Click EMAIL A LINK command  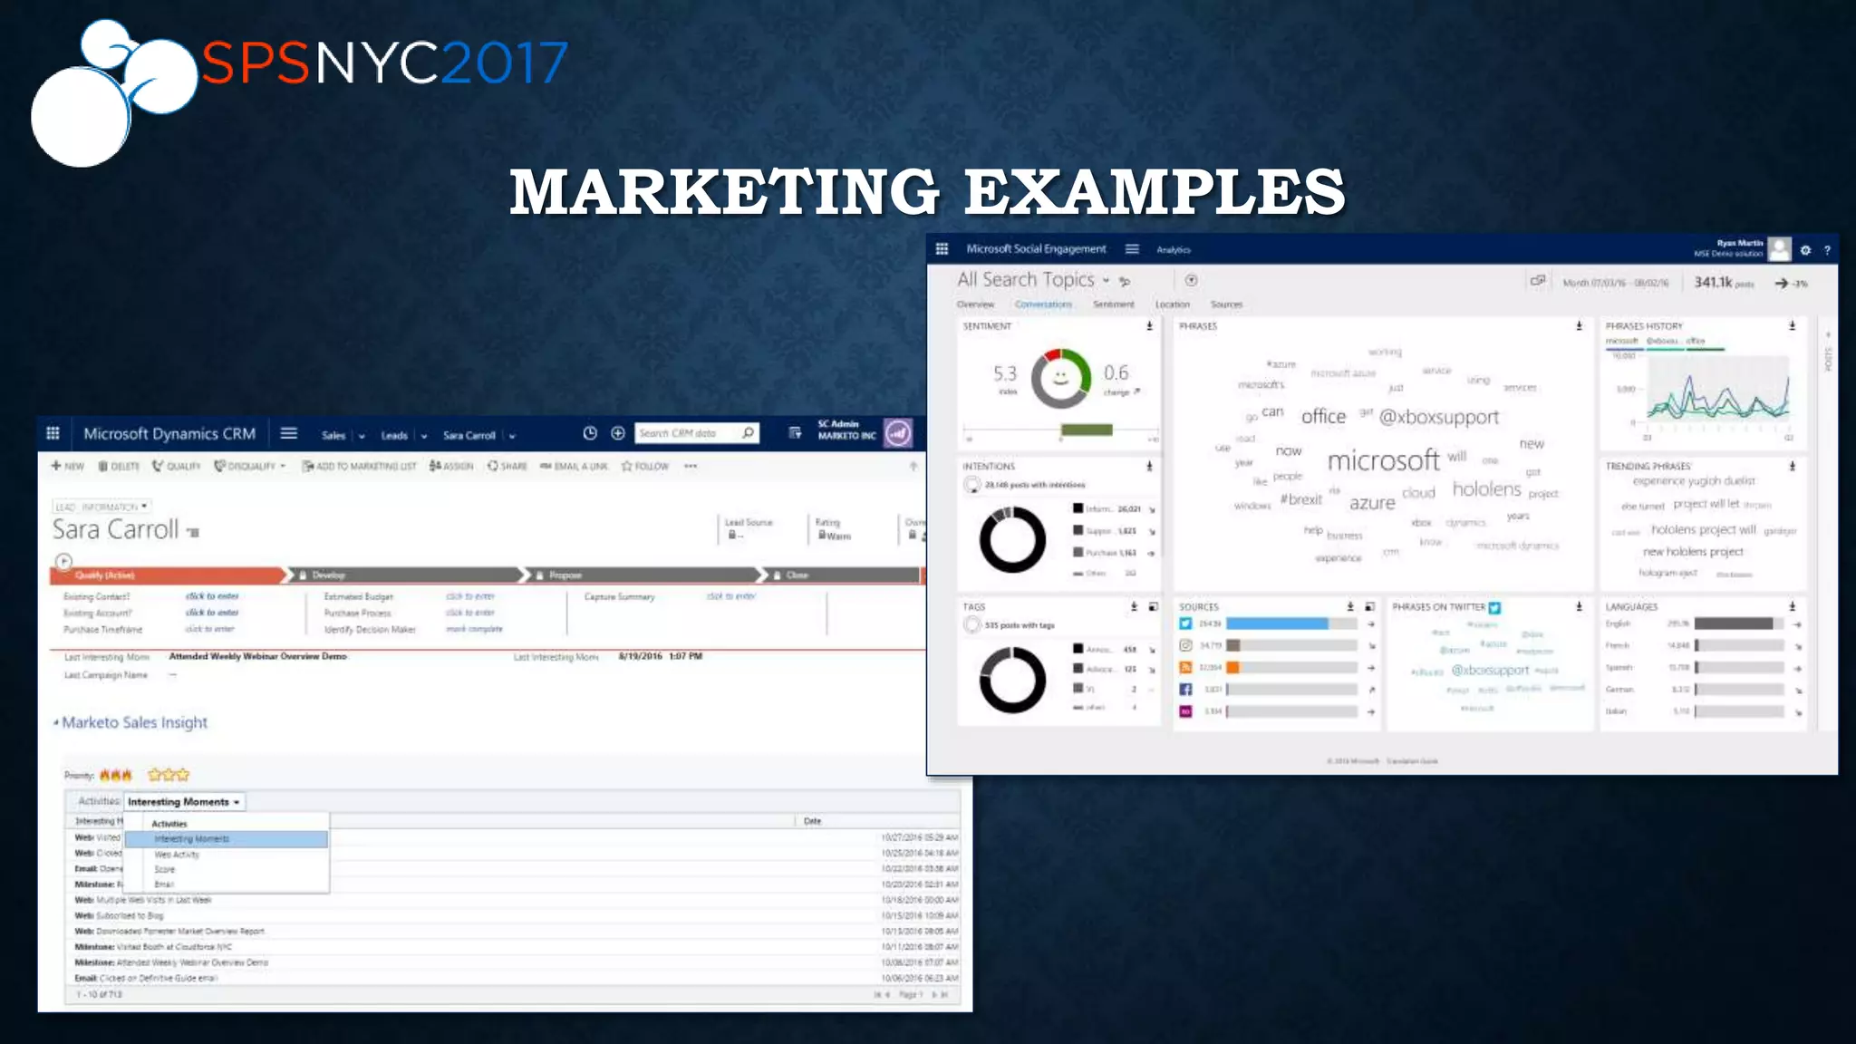pyautogui.click(x=575, y=466)
